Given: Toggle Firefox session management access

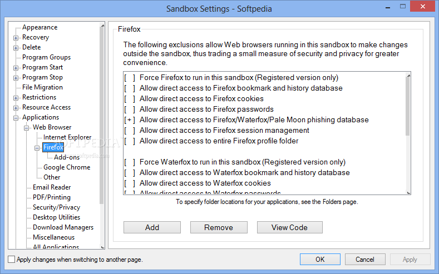Looking at the screenshot, I should [130, 131].
